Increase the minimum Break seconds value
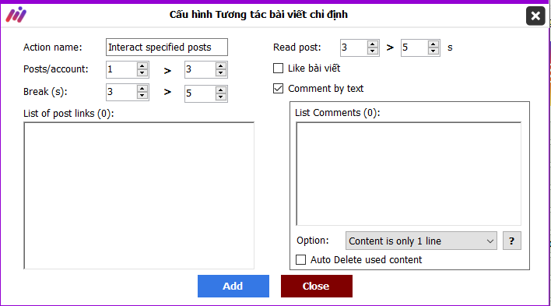This screenshot has height=306, width=551. pos(142,89)
